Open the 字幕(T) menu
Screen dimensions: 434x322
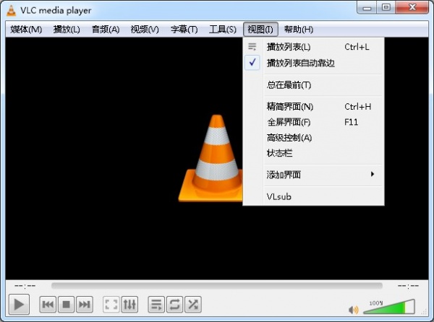point(184,30)
